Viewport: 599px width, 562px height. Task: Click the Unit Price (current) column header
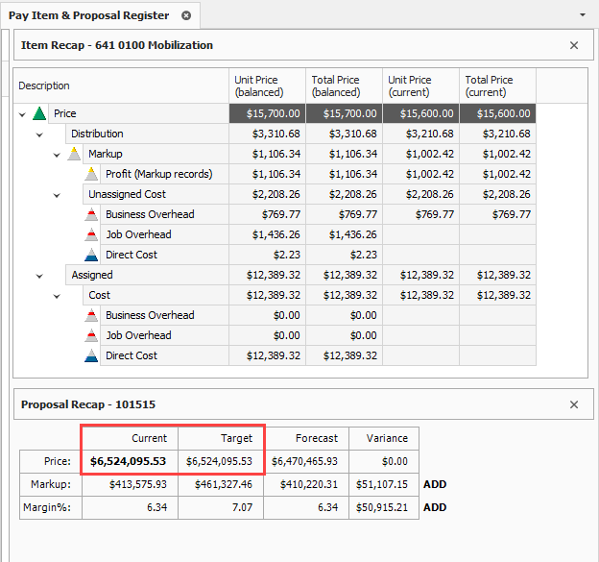tap(419, 86)
